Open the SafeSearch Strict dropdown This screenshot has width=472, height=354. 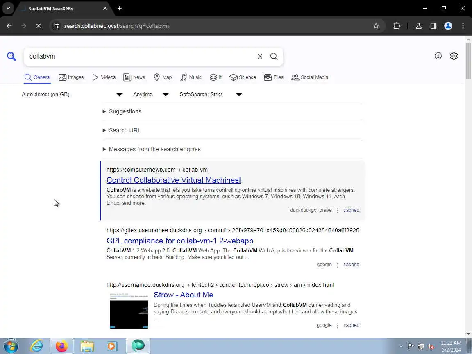coord(211,95)
